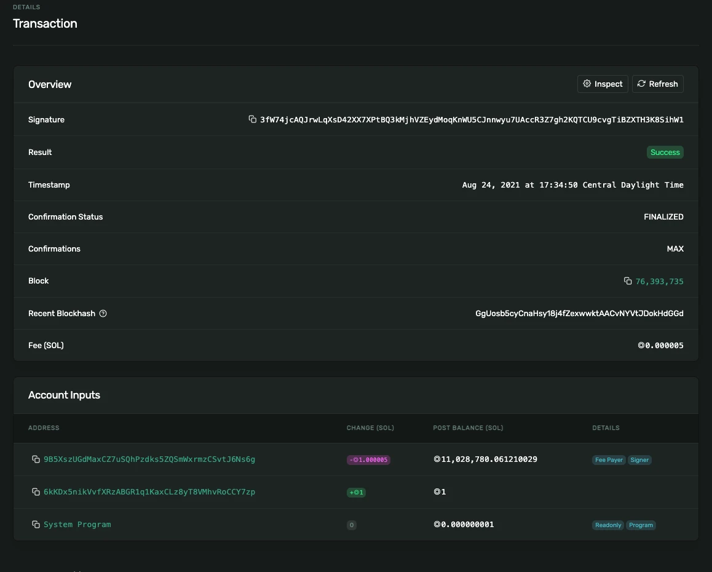This screenshot has width=712, height=572.
Task: Click the Fee Payer badge
Action: [609, 460]
